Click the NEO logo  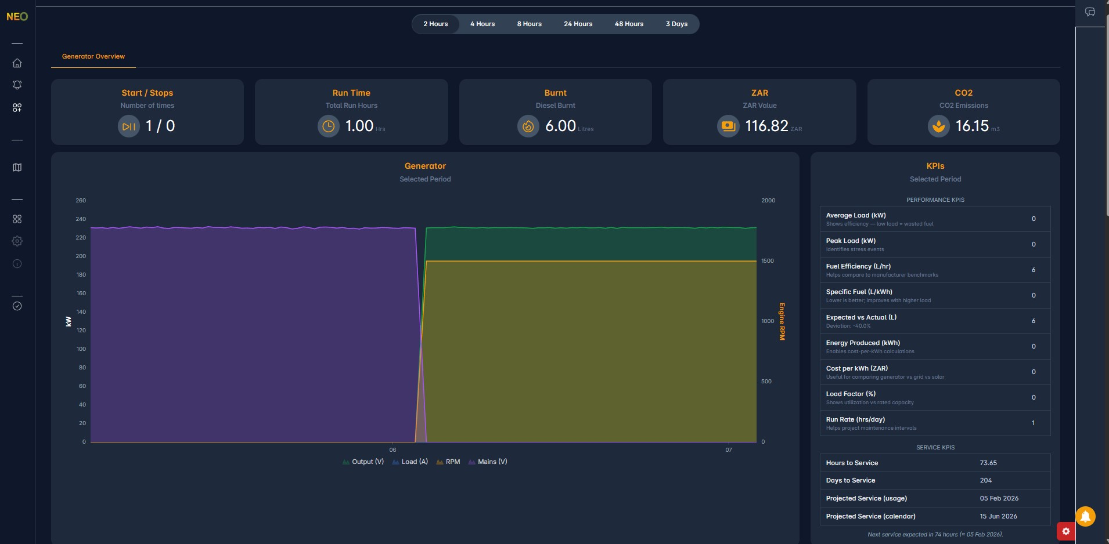(17, 16)
